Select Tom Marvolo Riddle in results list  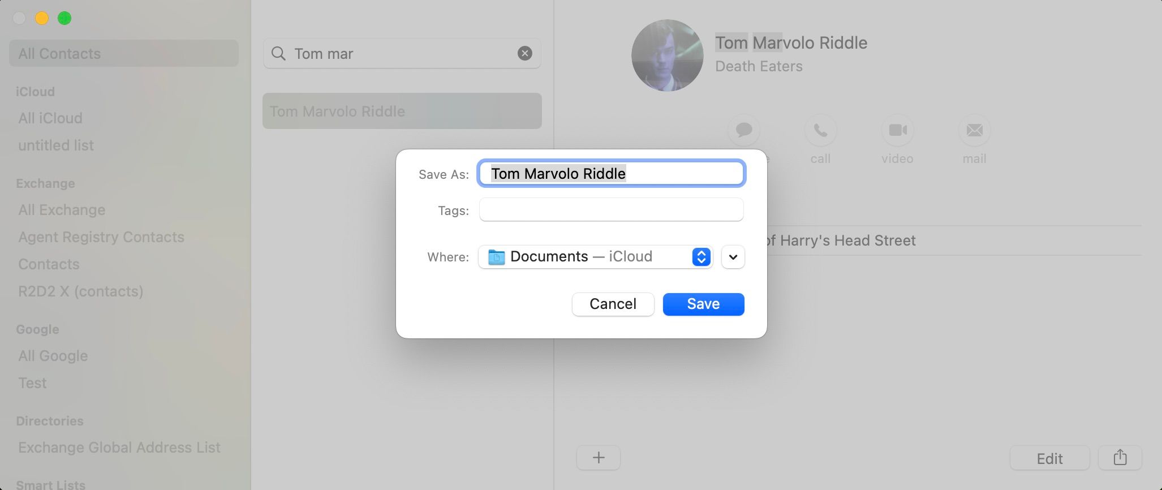click(402, 111)
